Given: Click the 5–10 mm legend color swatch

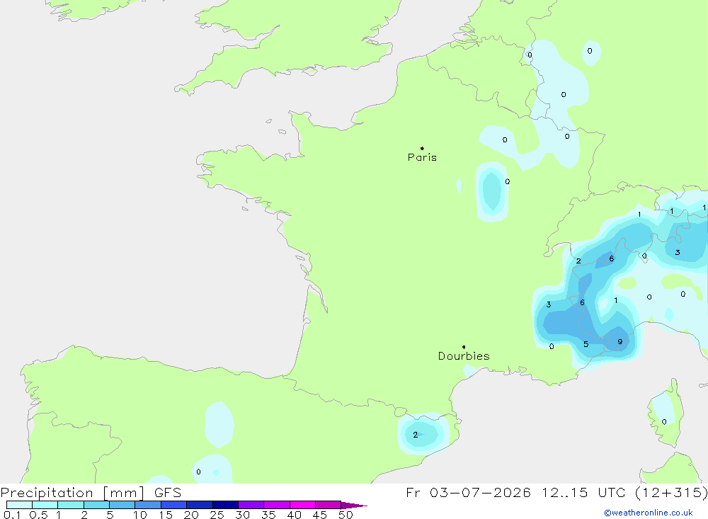Looking at the screenshot, I should click(x=122, y=505).
